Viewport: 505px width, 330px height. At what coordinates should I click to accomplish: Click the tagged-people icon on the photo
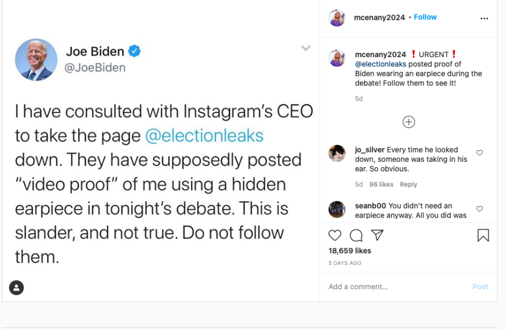tap(17, 287)
